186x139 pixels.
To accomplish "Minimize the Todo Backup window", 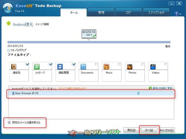I will pos(171,4).
